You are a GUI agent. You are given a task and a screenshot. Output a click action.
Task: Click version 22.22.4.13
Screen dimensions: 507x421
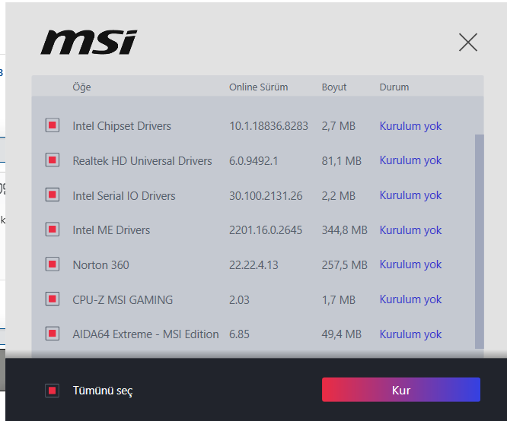(253, 265)
